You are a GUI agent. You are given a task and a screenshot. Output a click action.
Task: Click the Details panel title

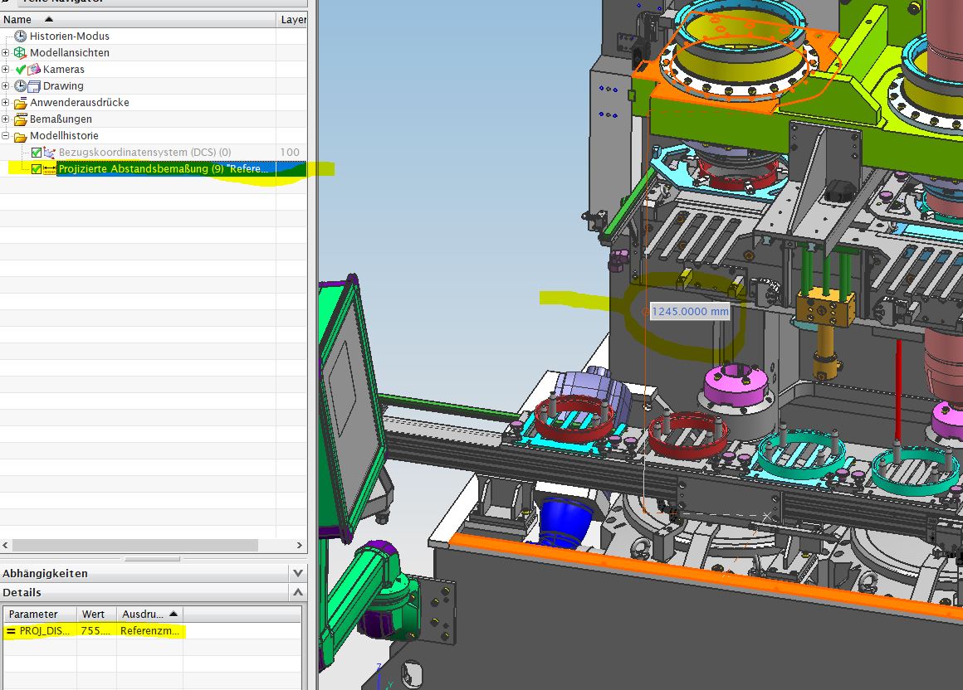(x=22, y=592)
